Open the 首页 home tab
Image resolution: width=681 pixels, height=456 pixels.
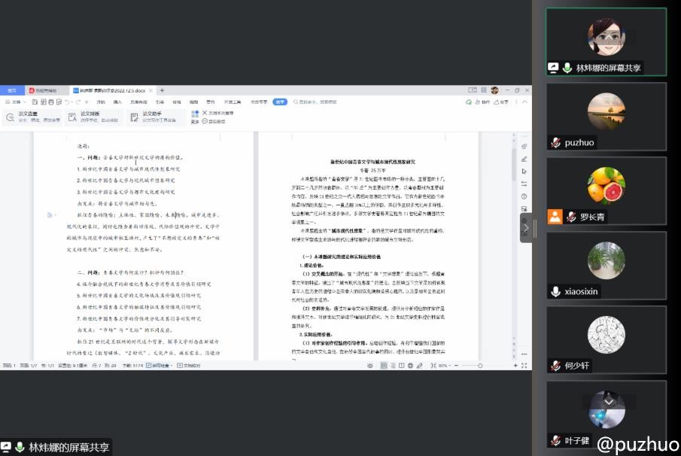click(12, 90)
